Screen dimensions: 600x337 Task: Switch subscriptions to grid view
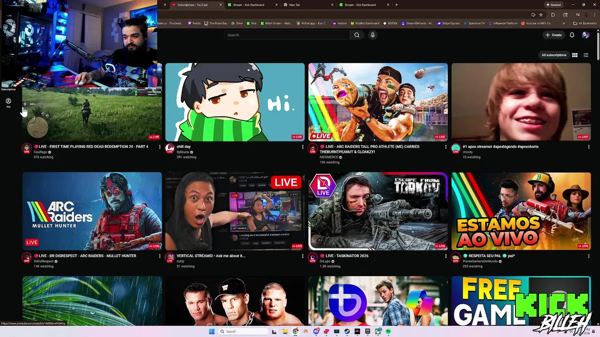tap(575, 55)
